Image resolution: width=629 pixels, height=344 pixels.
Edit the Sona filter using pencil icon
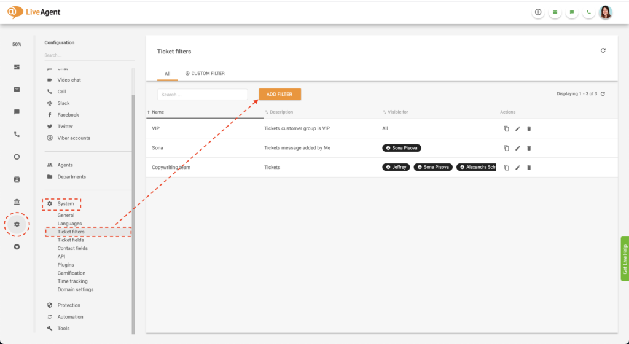518,148
